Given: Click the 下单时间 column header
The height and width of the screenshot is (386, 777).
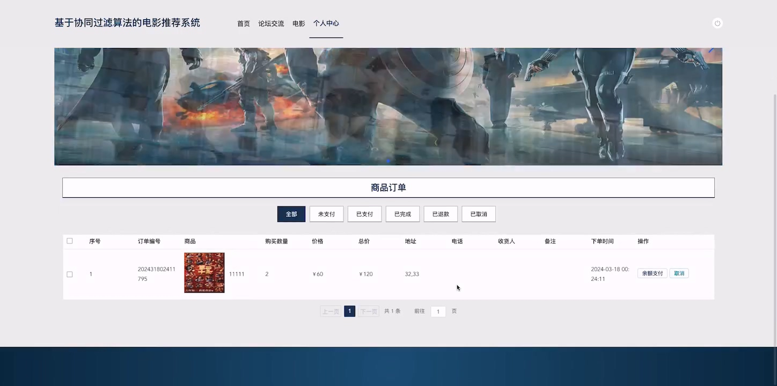Looking at the screenshot, I should coord(602,241).
